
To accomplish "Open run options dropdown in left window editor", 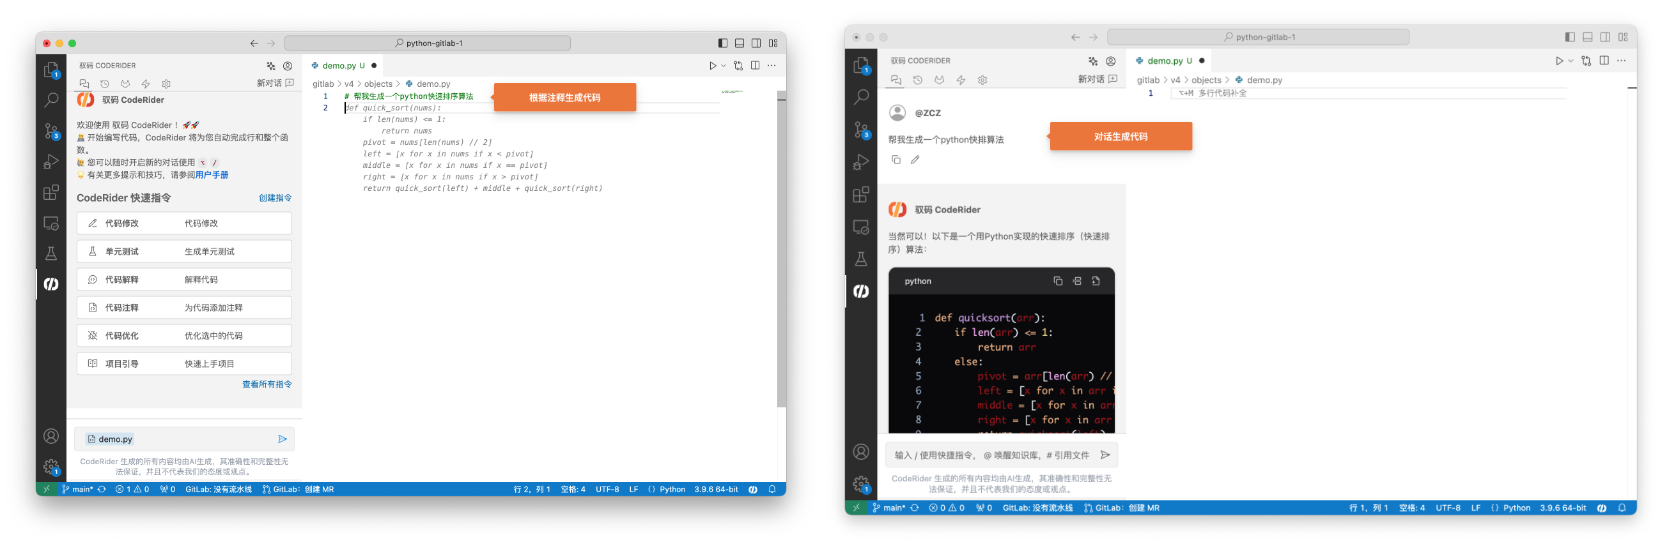I will click(724, 66).
